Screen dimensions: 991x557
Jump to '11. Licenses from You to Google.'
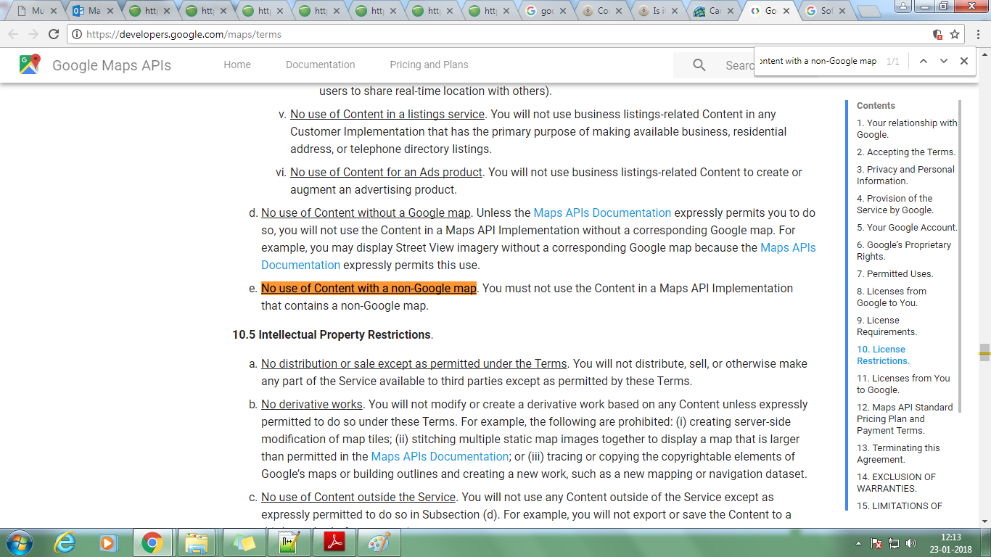point(903,384)
